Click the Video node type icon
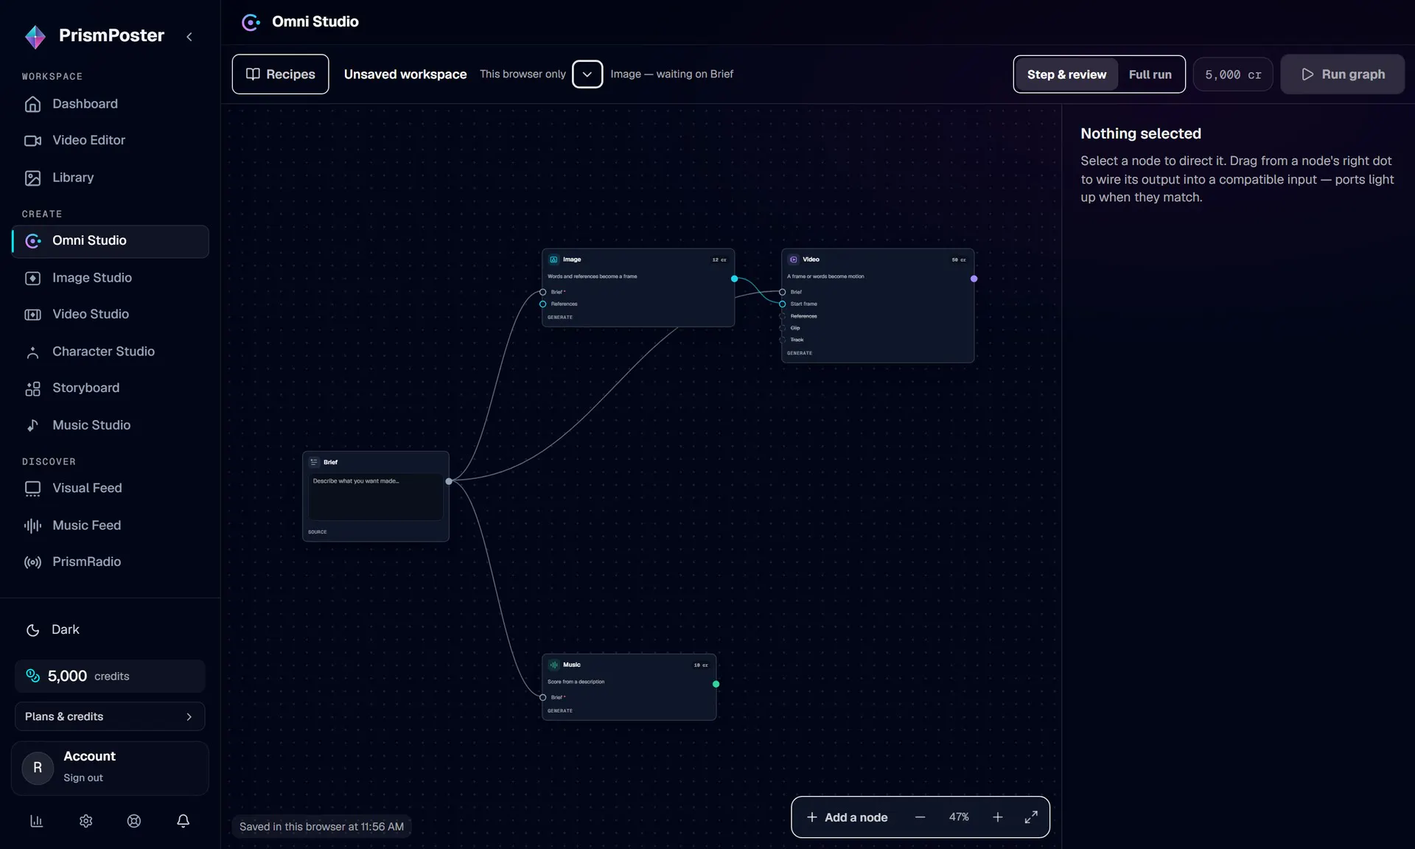The height and width of the screenshot is (849, 1415). coord(793,259)
